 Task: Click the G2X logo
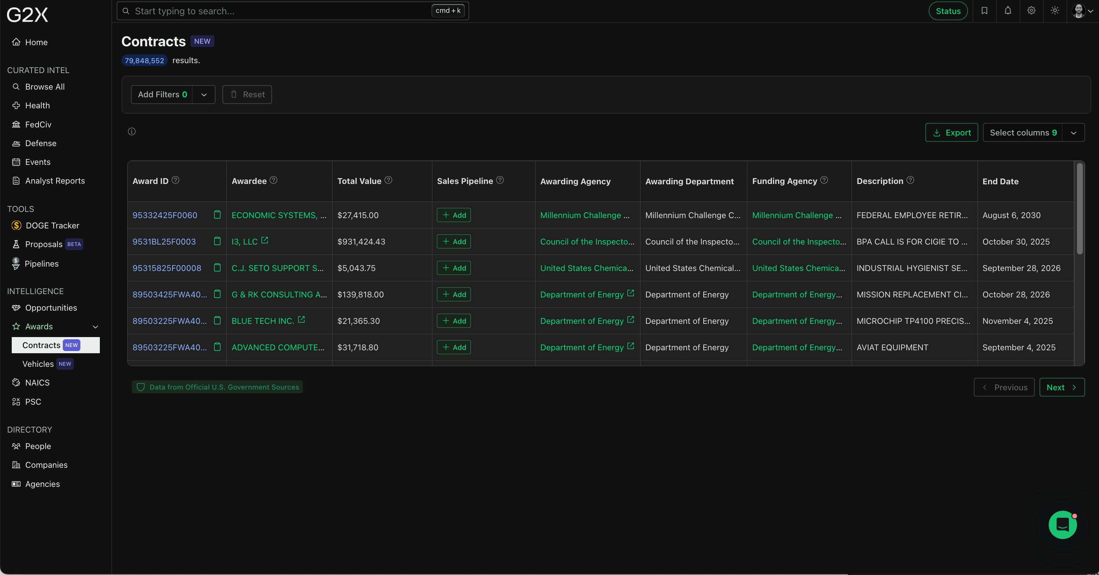click(x=27, y=15)
